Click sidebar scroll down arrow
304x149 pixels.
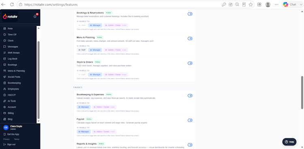click(x=39, y=121)
